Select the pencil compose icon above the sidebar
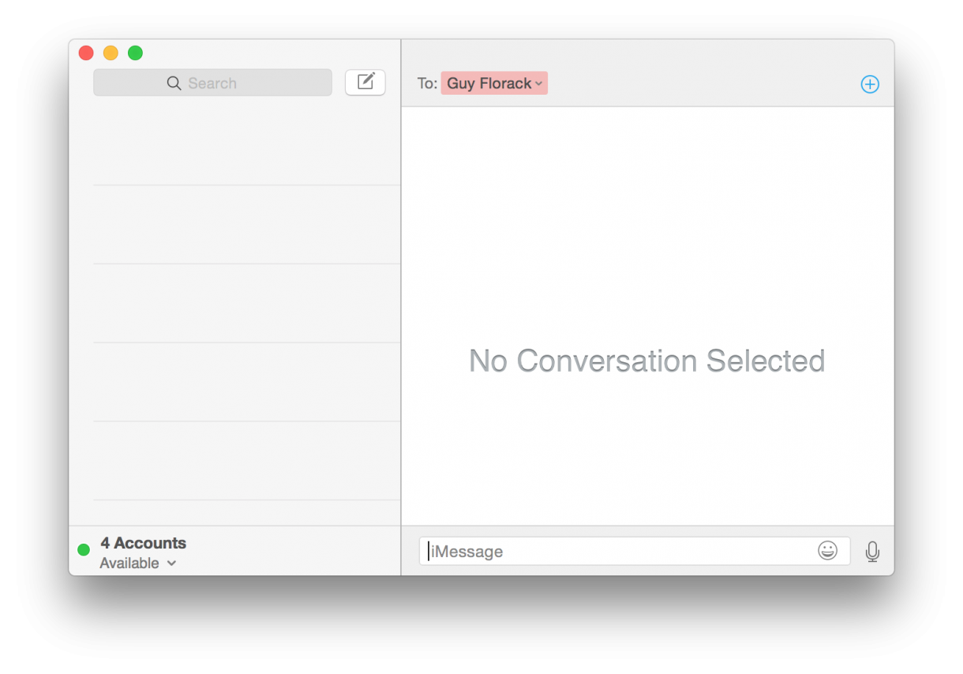Screen dimensions: 963x674 tap(365, 82)
